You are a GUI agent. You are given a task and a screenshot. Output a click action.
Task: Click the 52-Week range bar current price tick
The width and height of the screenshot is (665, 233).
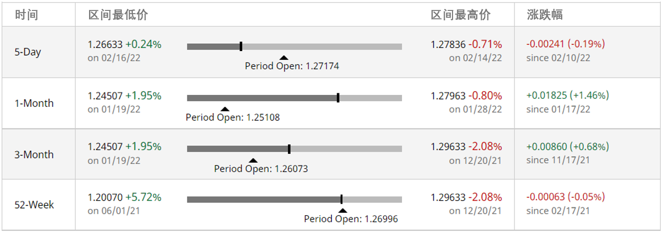[x=341, y=199]
